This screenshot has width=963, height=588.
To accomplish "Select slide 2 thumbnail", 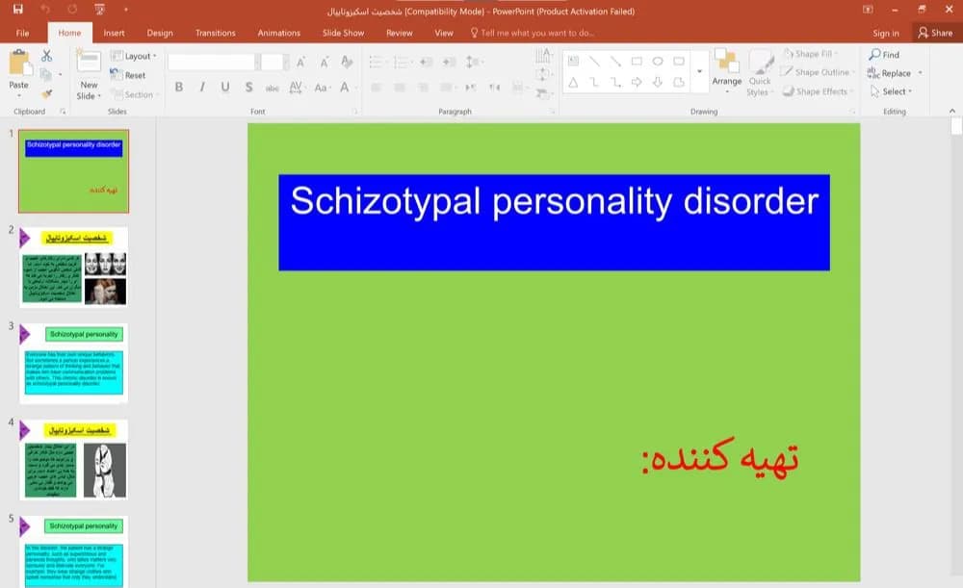I will point(74,267).
